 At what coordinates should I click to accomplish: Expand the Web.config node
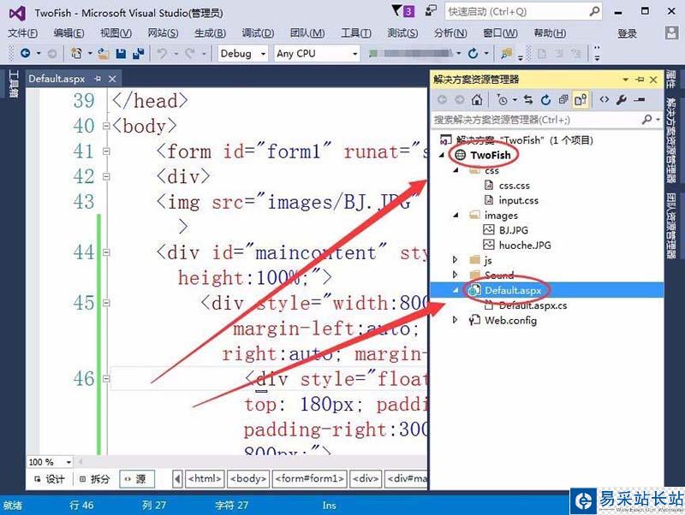455,320
